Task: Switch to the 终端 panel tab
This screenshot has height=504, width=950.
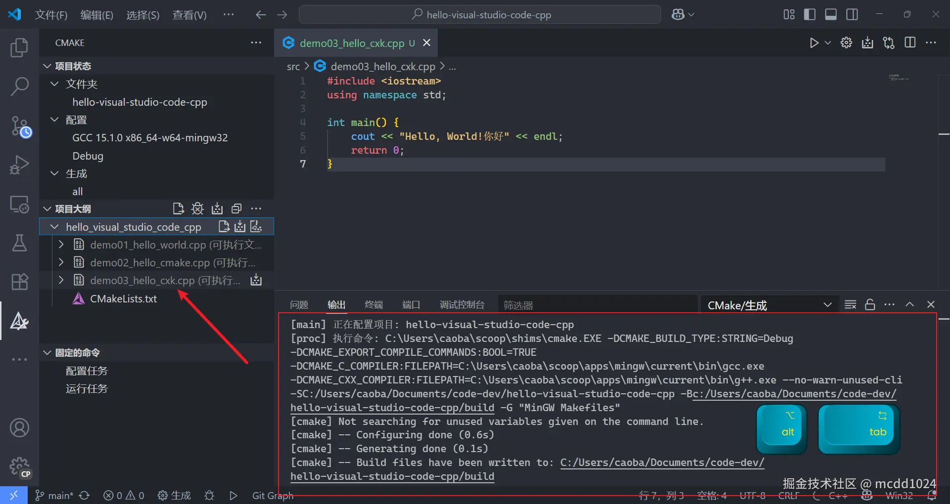Action: (374, 305)
